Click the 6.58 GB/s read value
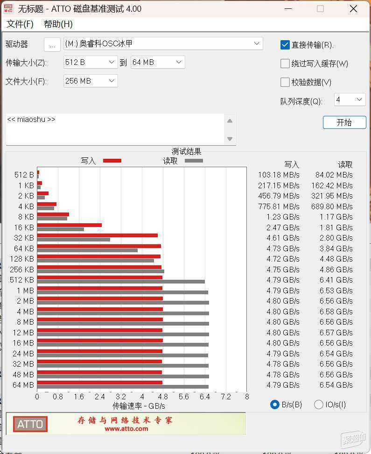371x454 pixels. coord(336,312)
